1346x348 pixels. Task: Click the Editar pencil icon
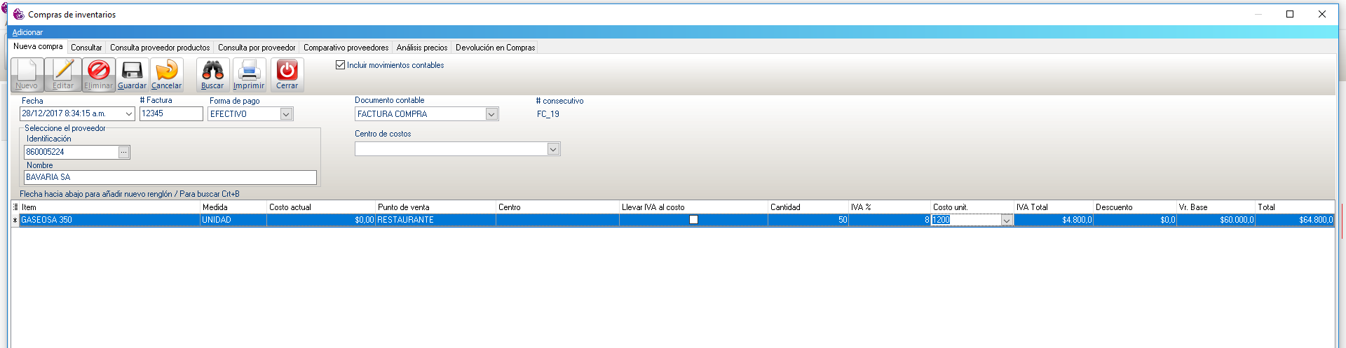[x=63, y=71]
